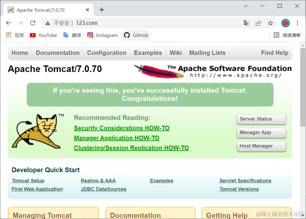
Task: Reload the page with refresh icon
Action: point(32,23)
